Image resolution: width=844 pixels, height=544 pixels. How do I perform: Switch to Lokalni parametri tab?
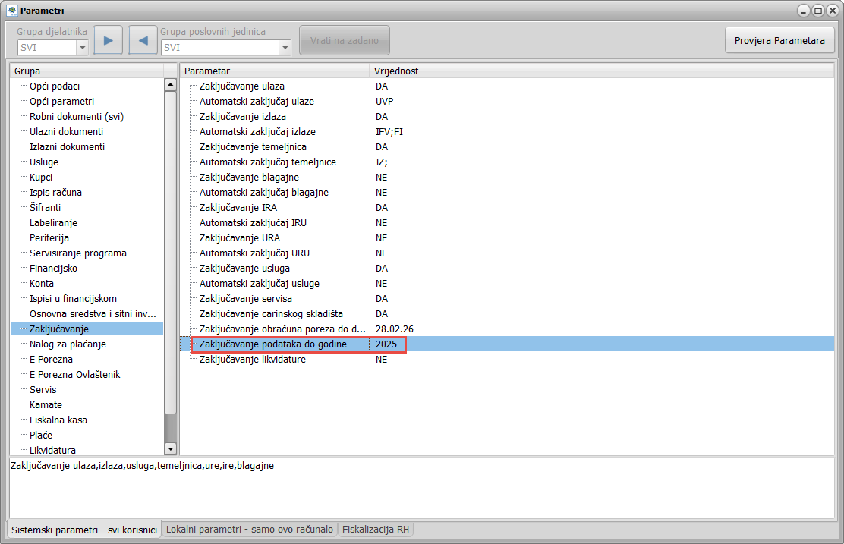[x=250, y=530]
